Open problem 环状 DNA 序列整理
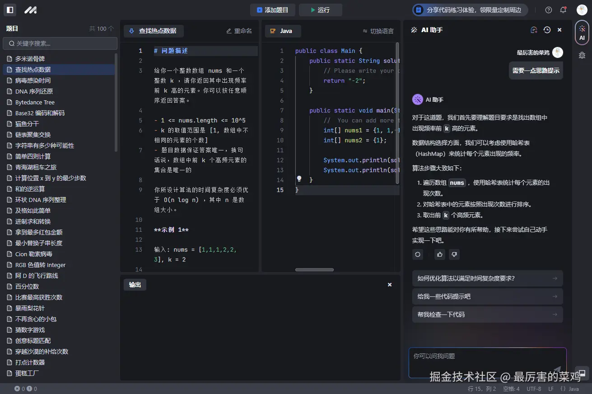The width and height of the screenshot is (592, 394). (x=58, y=200)
